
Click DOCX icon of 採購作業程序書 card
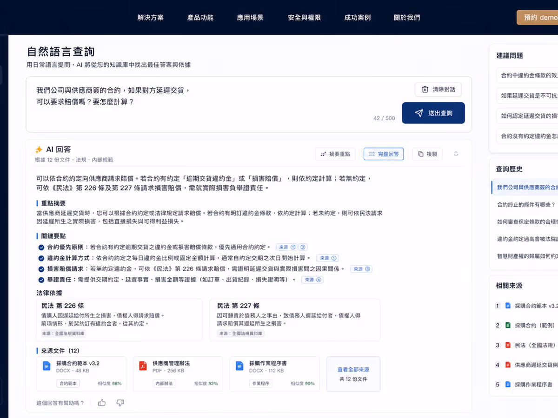pyautogui.click(x=239, y=366)
